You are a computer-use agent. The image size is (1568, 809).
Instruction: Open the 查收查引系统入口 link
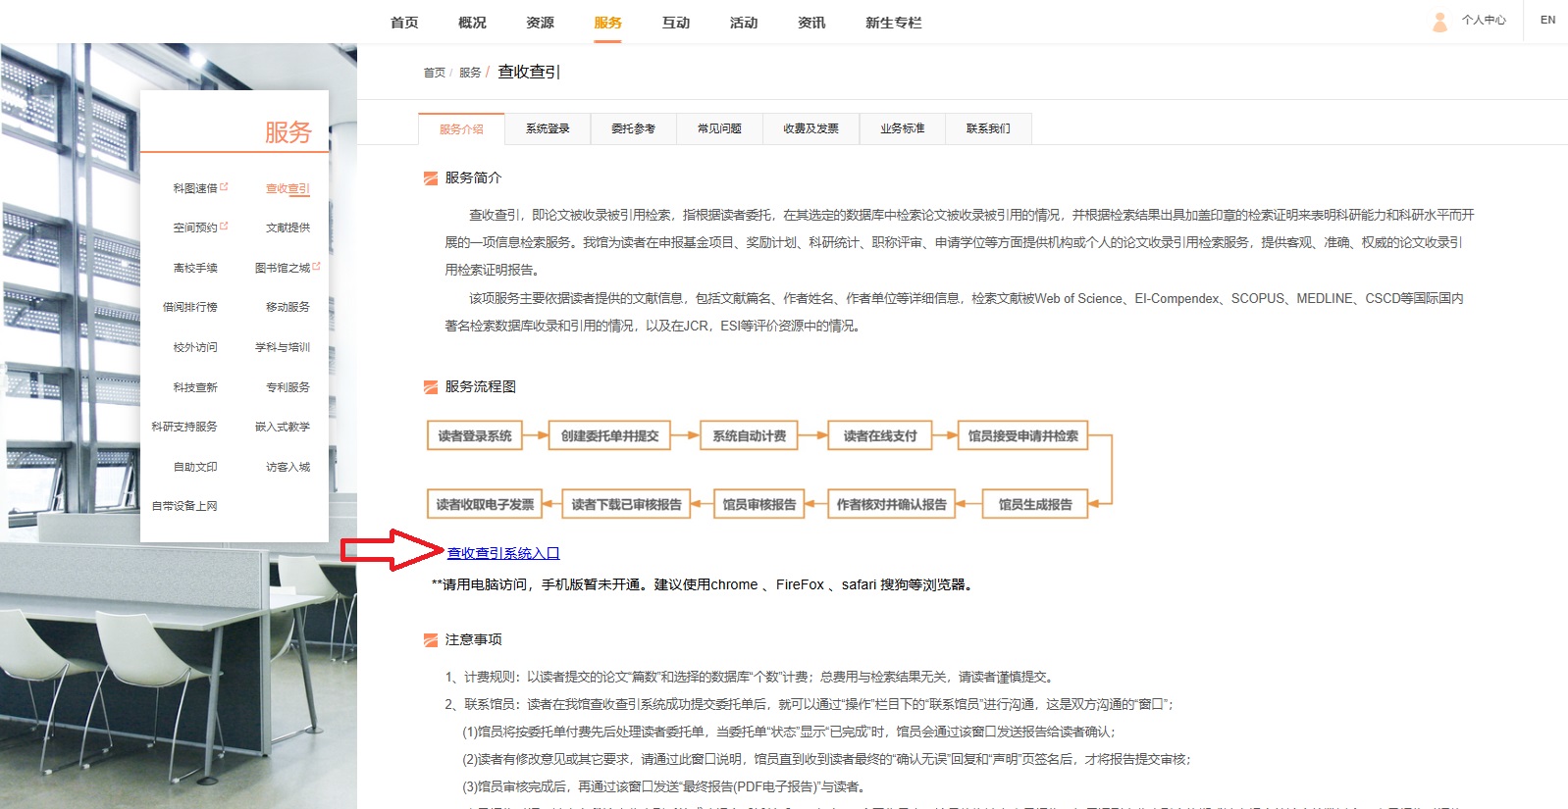(x=502, y=554)
